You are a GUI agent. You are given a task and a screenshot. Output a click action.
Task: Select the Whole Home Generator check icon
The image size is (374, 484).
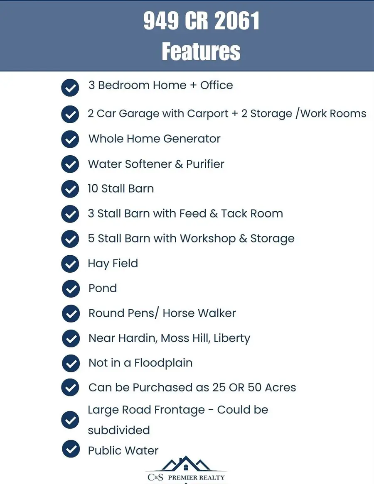click(x=70, y=139)
